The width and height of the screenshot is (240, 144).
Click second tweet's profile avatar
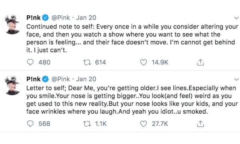point(12,85)
